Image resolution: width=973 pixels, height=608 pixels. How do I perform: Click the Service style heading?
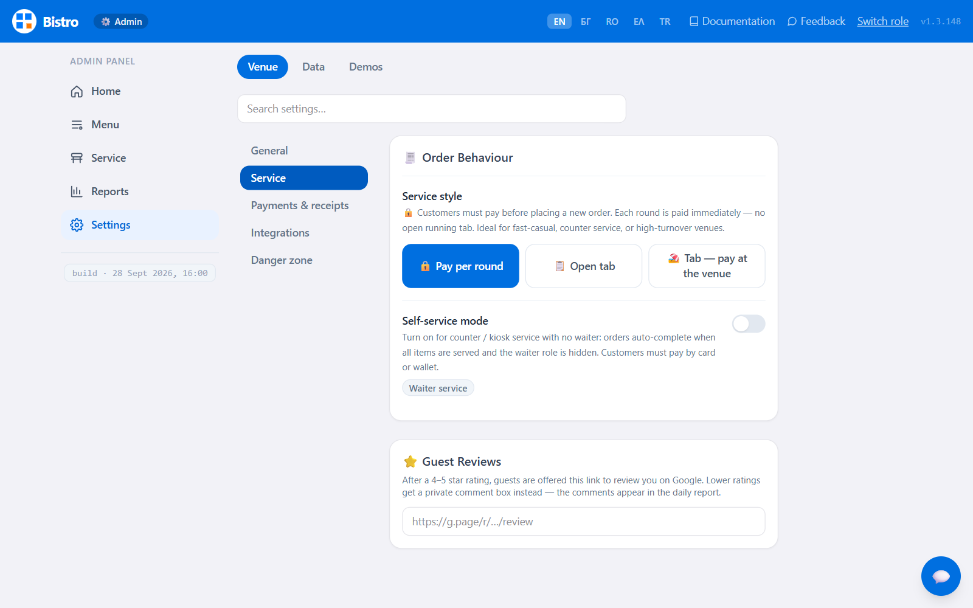pyautogui.click(x=432, y=196)
